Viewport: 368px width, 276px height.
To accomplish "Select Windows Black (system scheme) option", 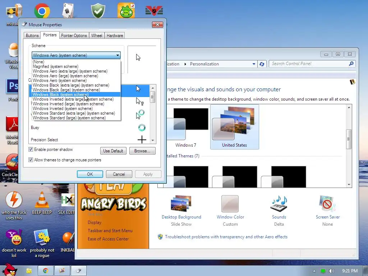I will [x=76, y=95].
